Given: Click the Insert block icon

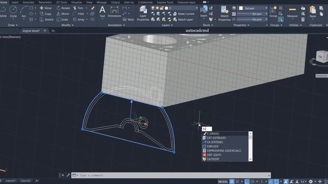Looking at the screenshot, I should (203, 12).
